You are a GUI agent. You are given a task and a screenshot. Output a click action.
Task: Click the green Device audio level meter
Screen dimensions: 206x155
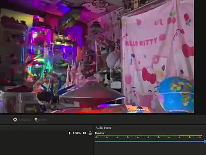click(x=149, y=136)
